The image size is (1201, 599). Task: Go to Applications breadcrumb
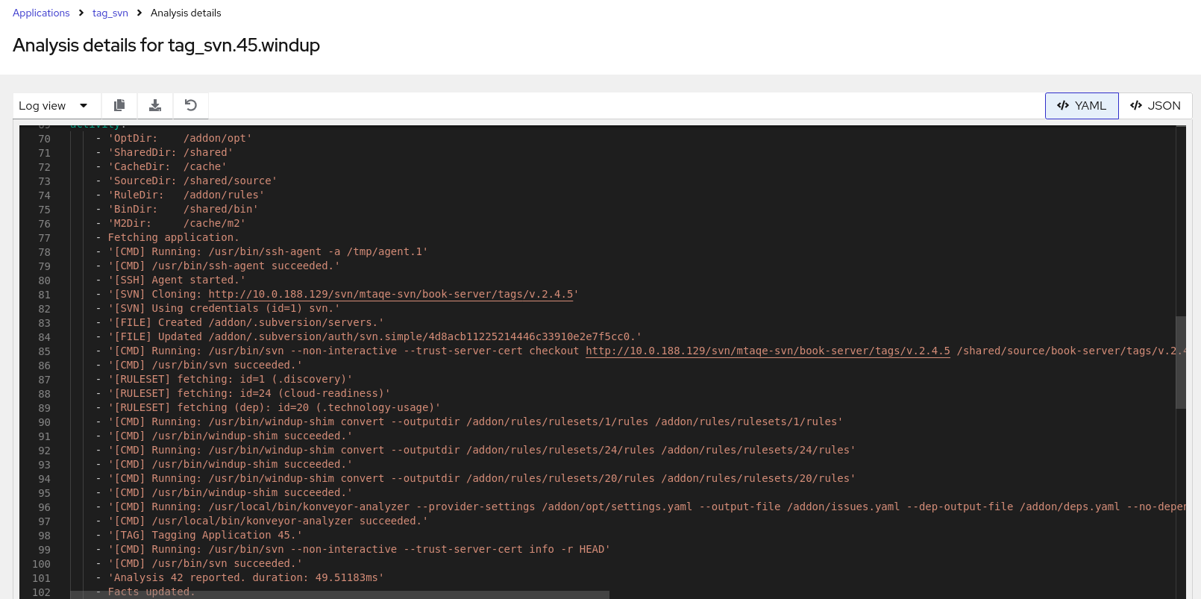click(41, 13)
